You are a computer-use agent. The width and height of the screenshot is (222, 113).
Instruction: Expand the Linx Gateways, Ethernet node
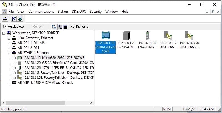(9, 38)
